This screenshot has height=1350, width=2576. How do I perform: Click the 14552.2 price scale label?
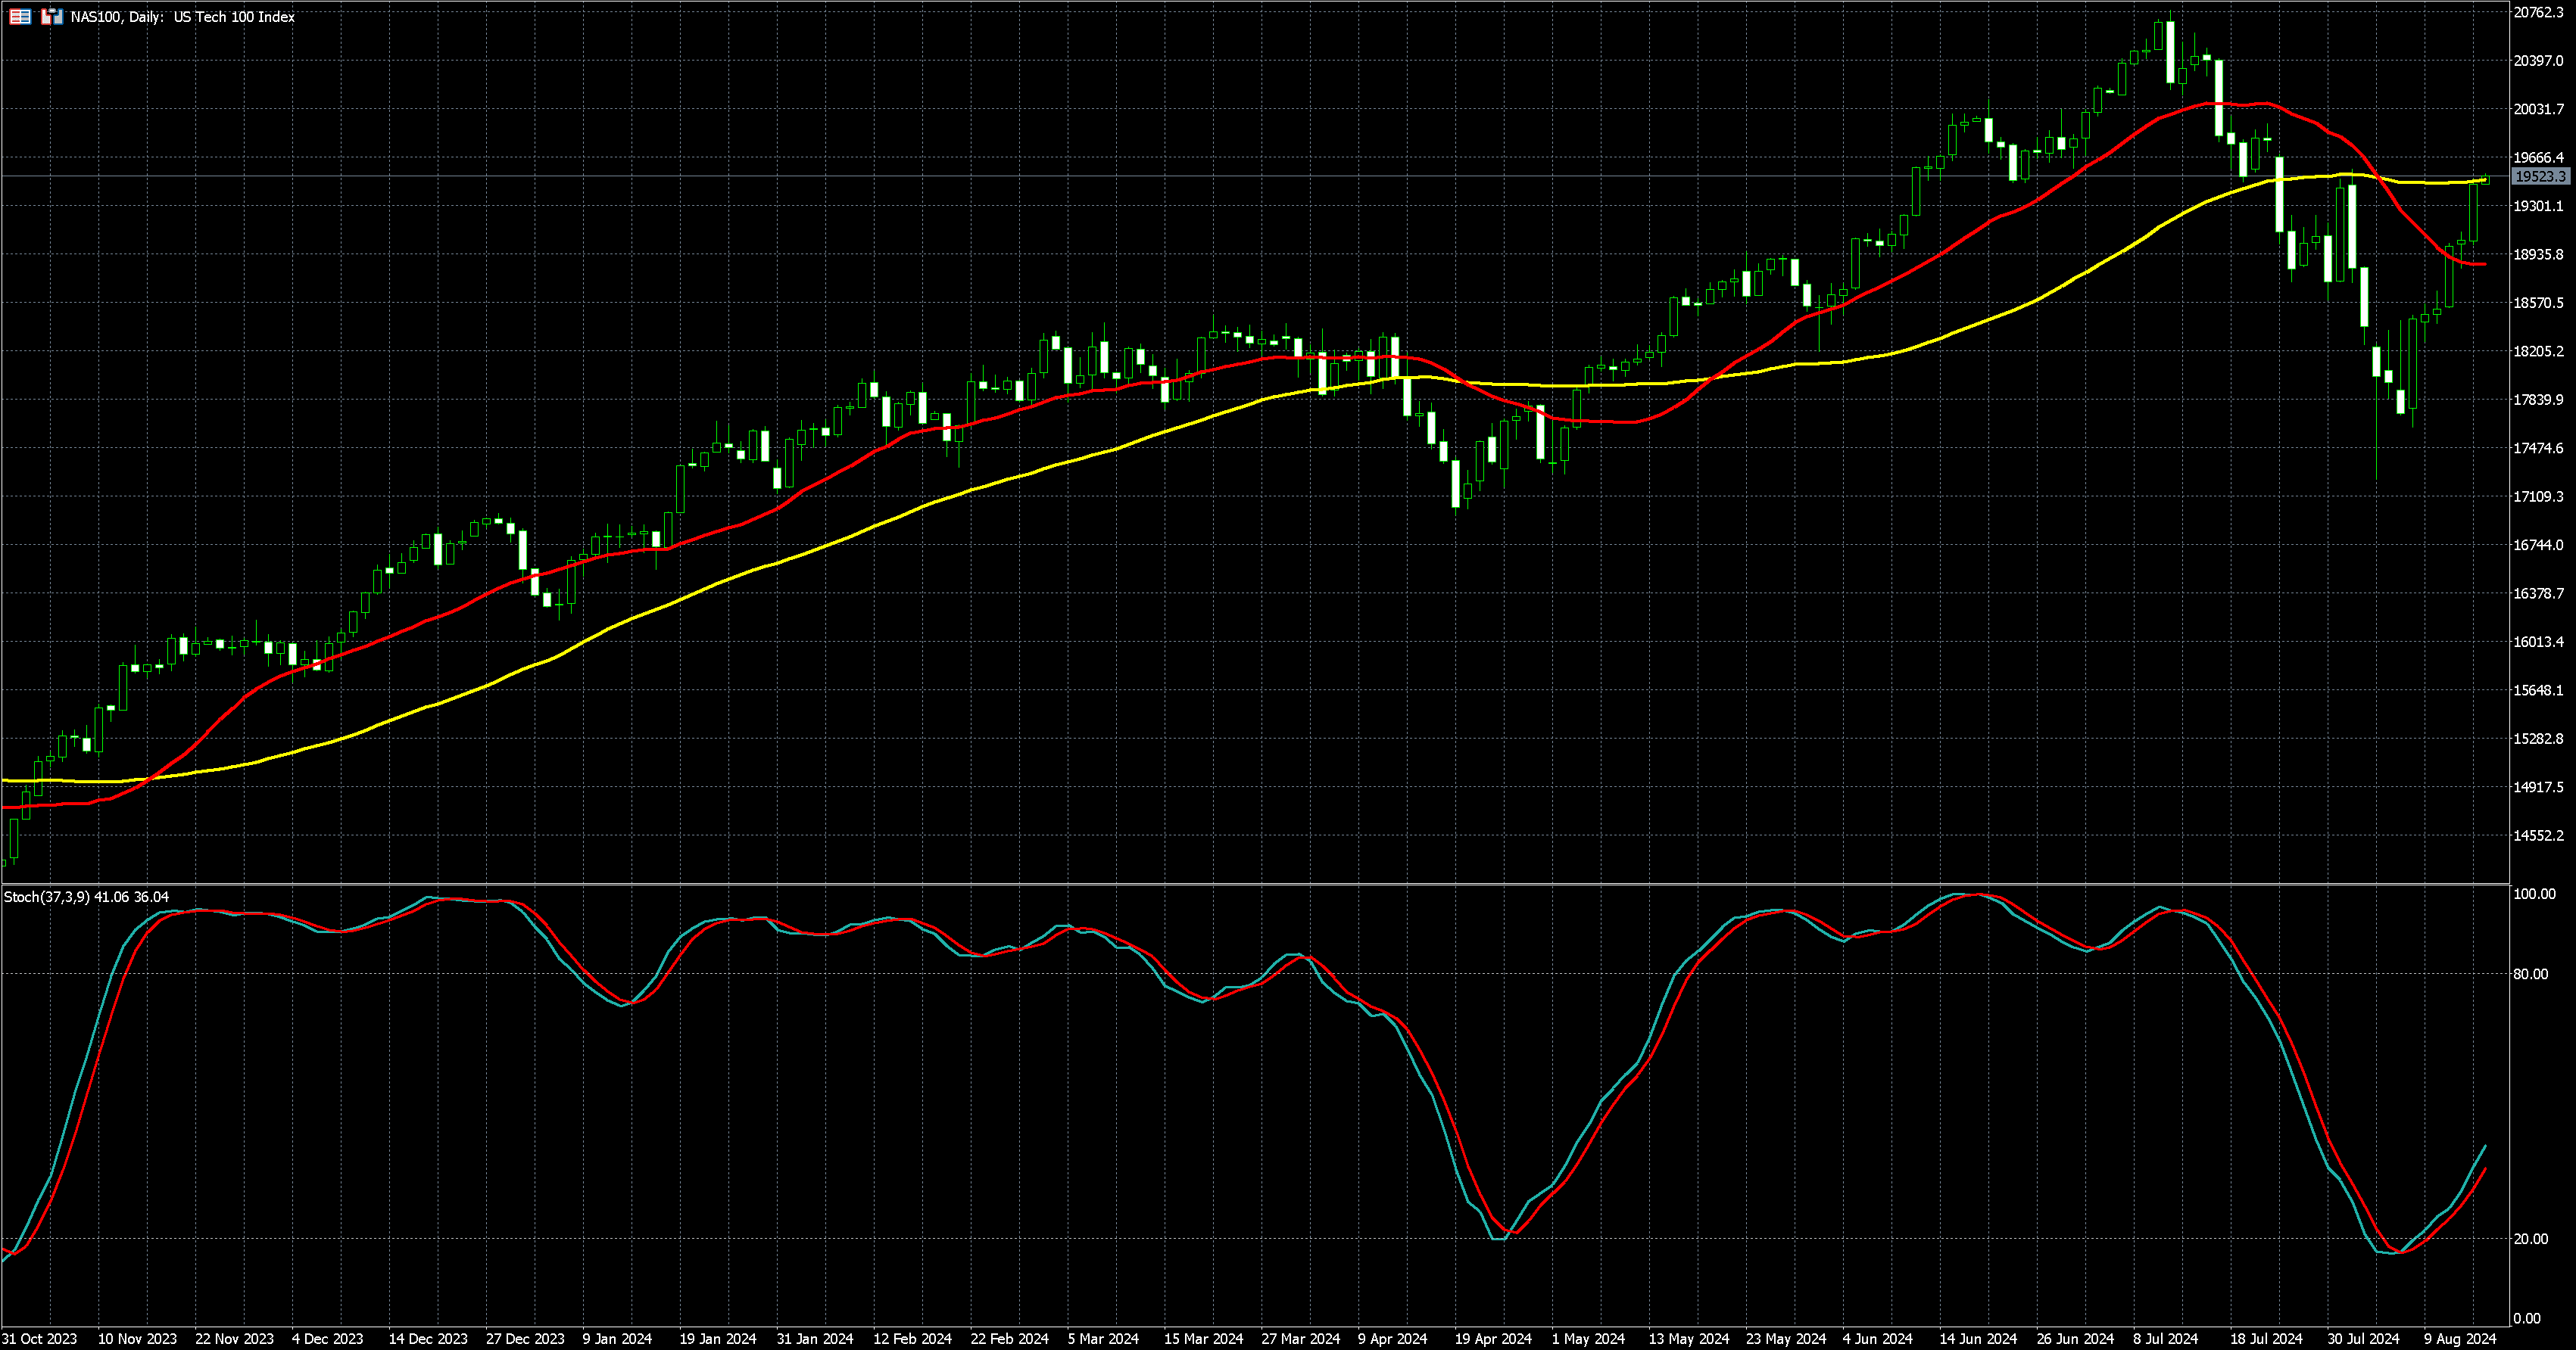pos(2539,835)
